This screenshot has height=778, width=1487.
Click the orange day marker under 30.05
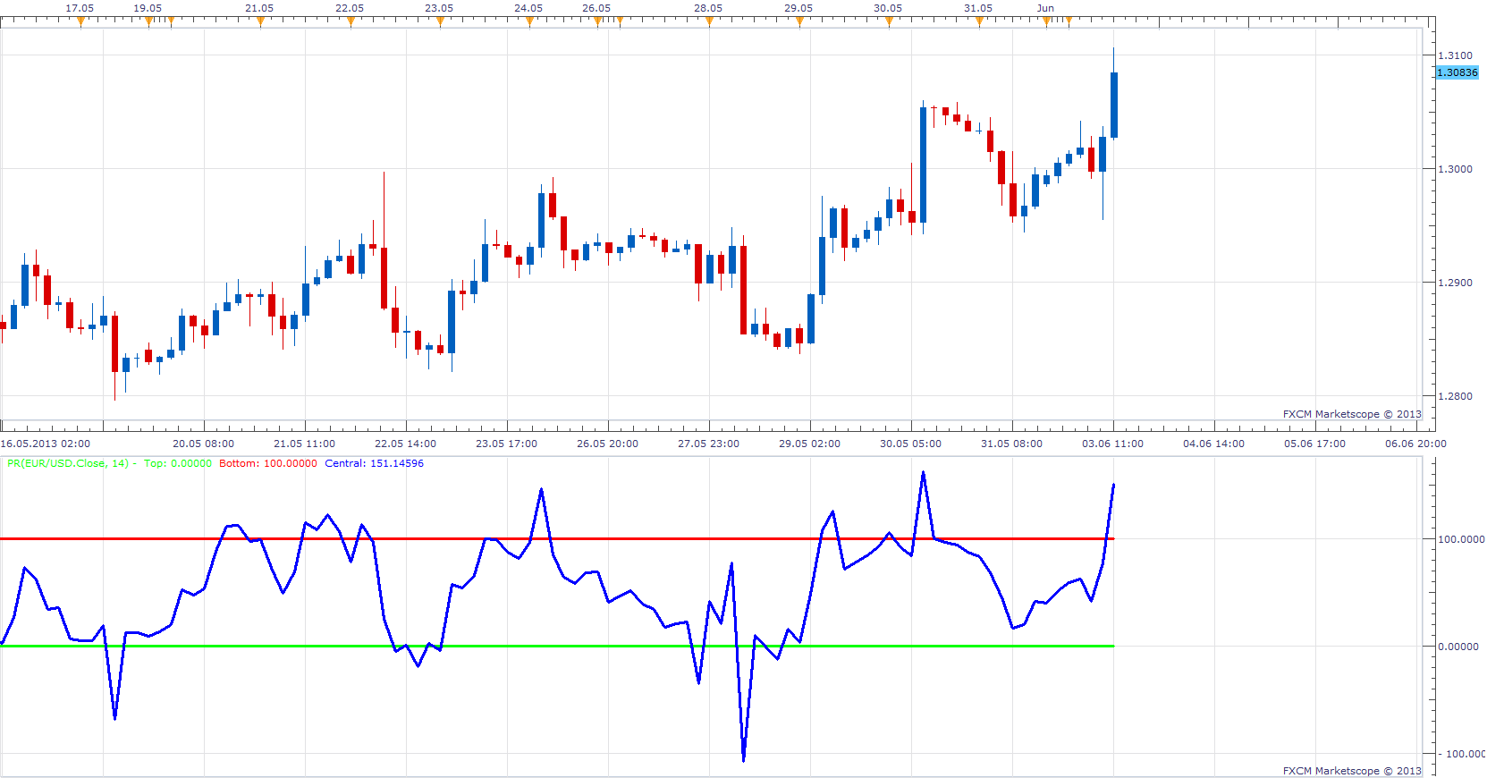pyautogui.click(x=889, y=22)
